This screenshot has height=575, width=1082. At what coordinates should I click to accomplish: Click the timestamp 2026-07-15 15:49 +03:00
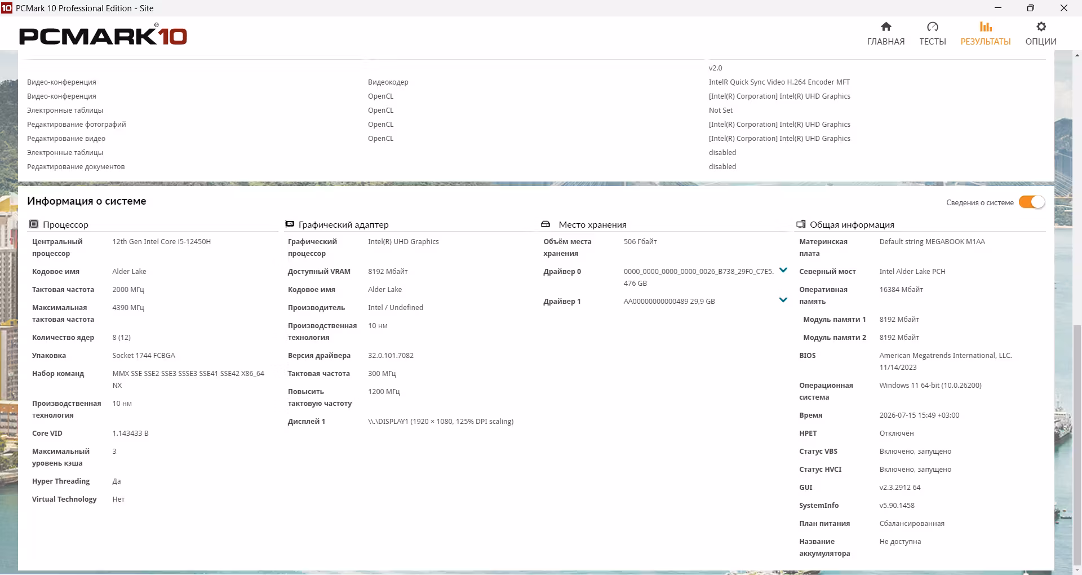point(919,415)
